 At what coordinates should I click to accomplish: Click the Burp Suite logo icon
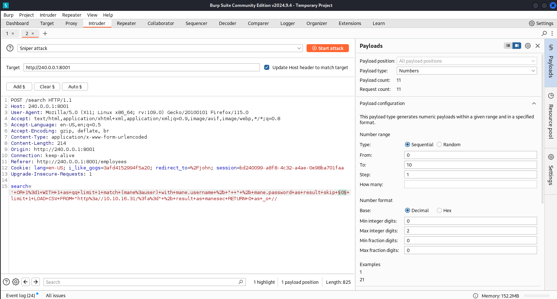(x=5, y=5)
